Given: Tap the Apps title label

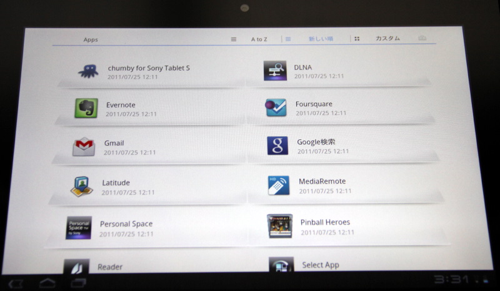Looking at the screenshot, I should coord(91,39).
